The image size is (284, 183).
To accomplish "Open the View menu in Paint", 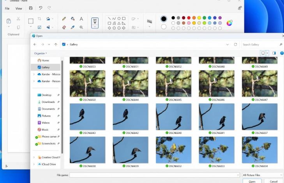I will tap(19, 8).
